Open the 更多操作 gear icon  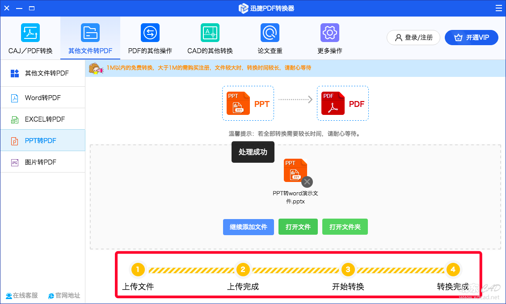(330, 33)
